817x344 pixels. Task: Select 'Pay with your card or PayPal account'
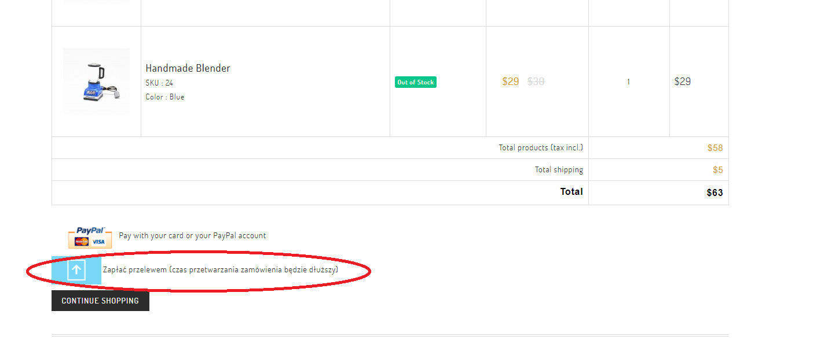pos(192,235)
